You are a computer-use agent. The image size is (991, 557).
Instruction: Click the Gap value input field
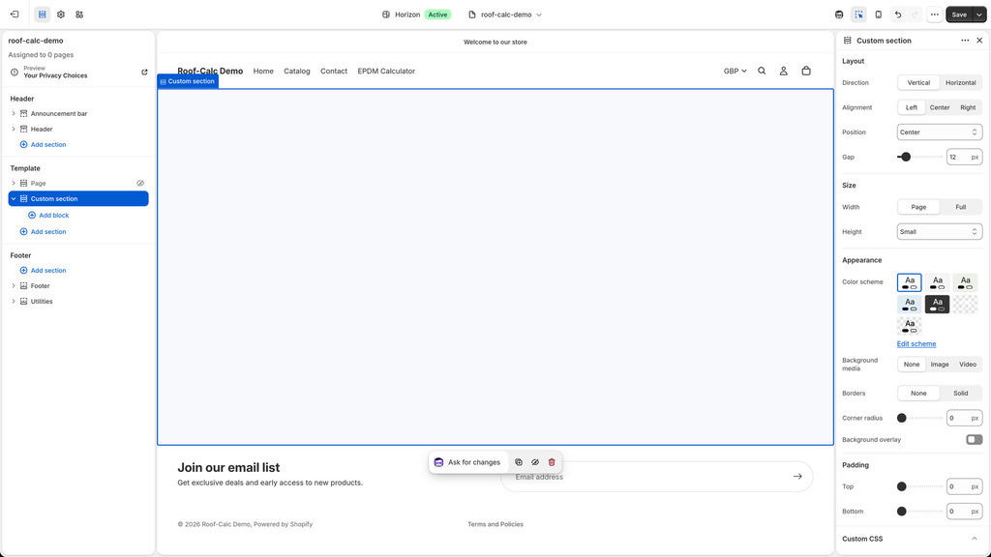click(x=964, y=157)
